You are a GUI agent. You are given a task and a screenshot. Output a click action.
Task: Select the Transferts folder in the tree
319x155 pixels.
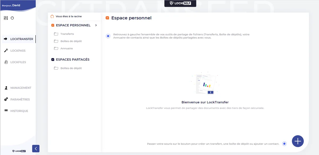(67, 34)
